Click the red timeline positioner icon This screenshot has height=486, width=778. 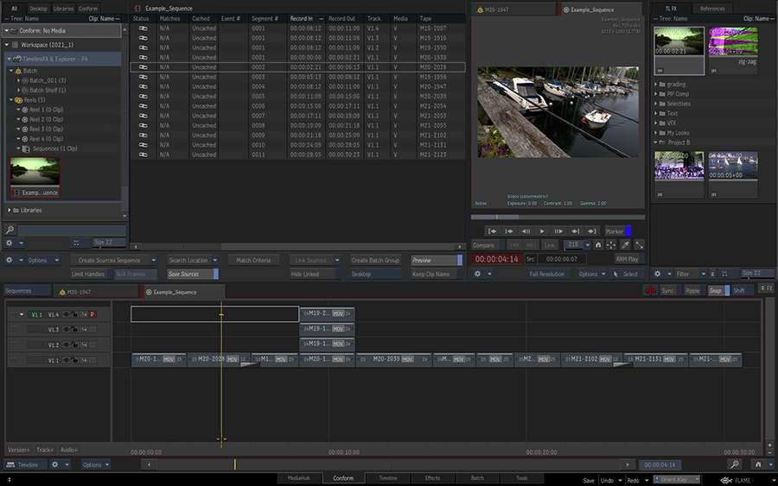pos(648,291)
